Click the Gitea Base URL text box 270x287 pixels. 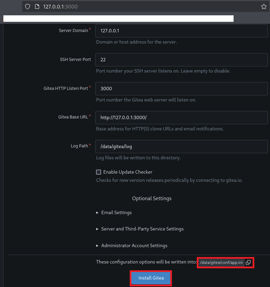coord(181,117)
